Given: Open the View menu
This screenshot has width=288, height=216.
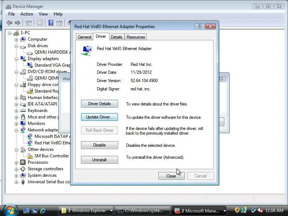Looking at the screenshot, I should point(43,14).
